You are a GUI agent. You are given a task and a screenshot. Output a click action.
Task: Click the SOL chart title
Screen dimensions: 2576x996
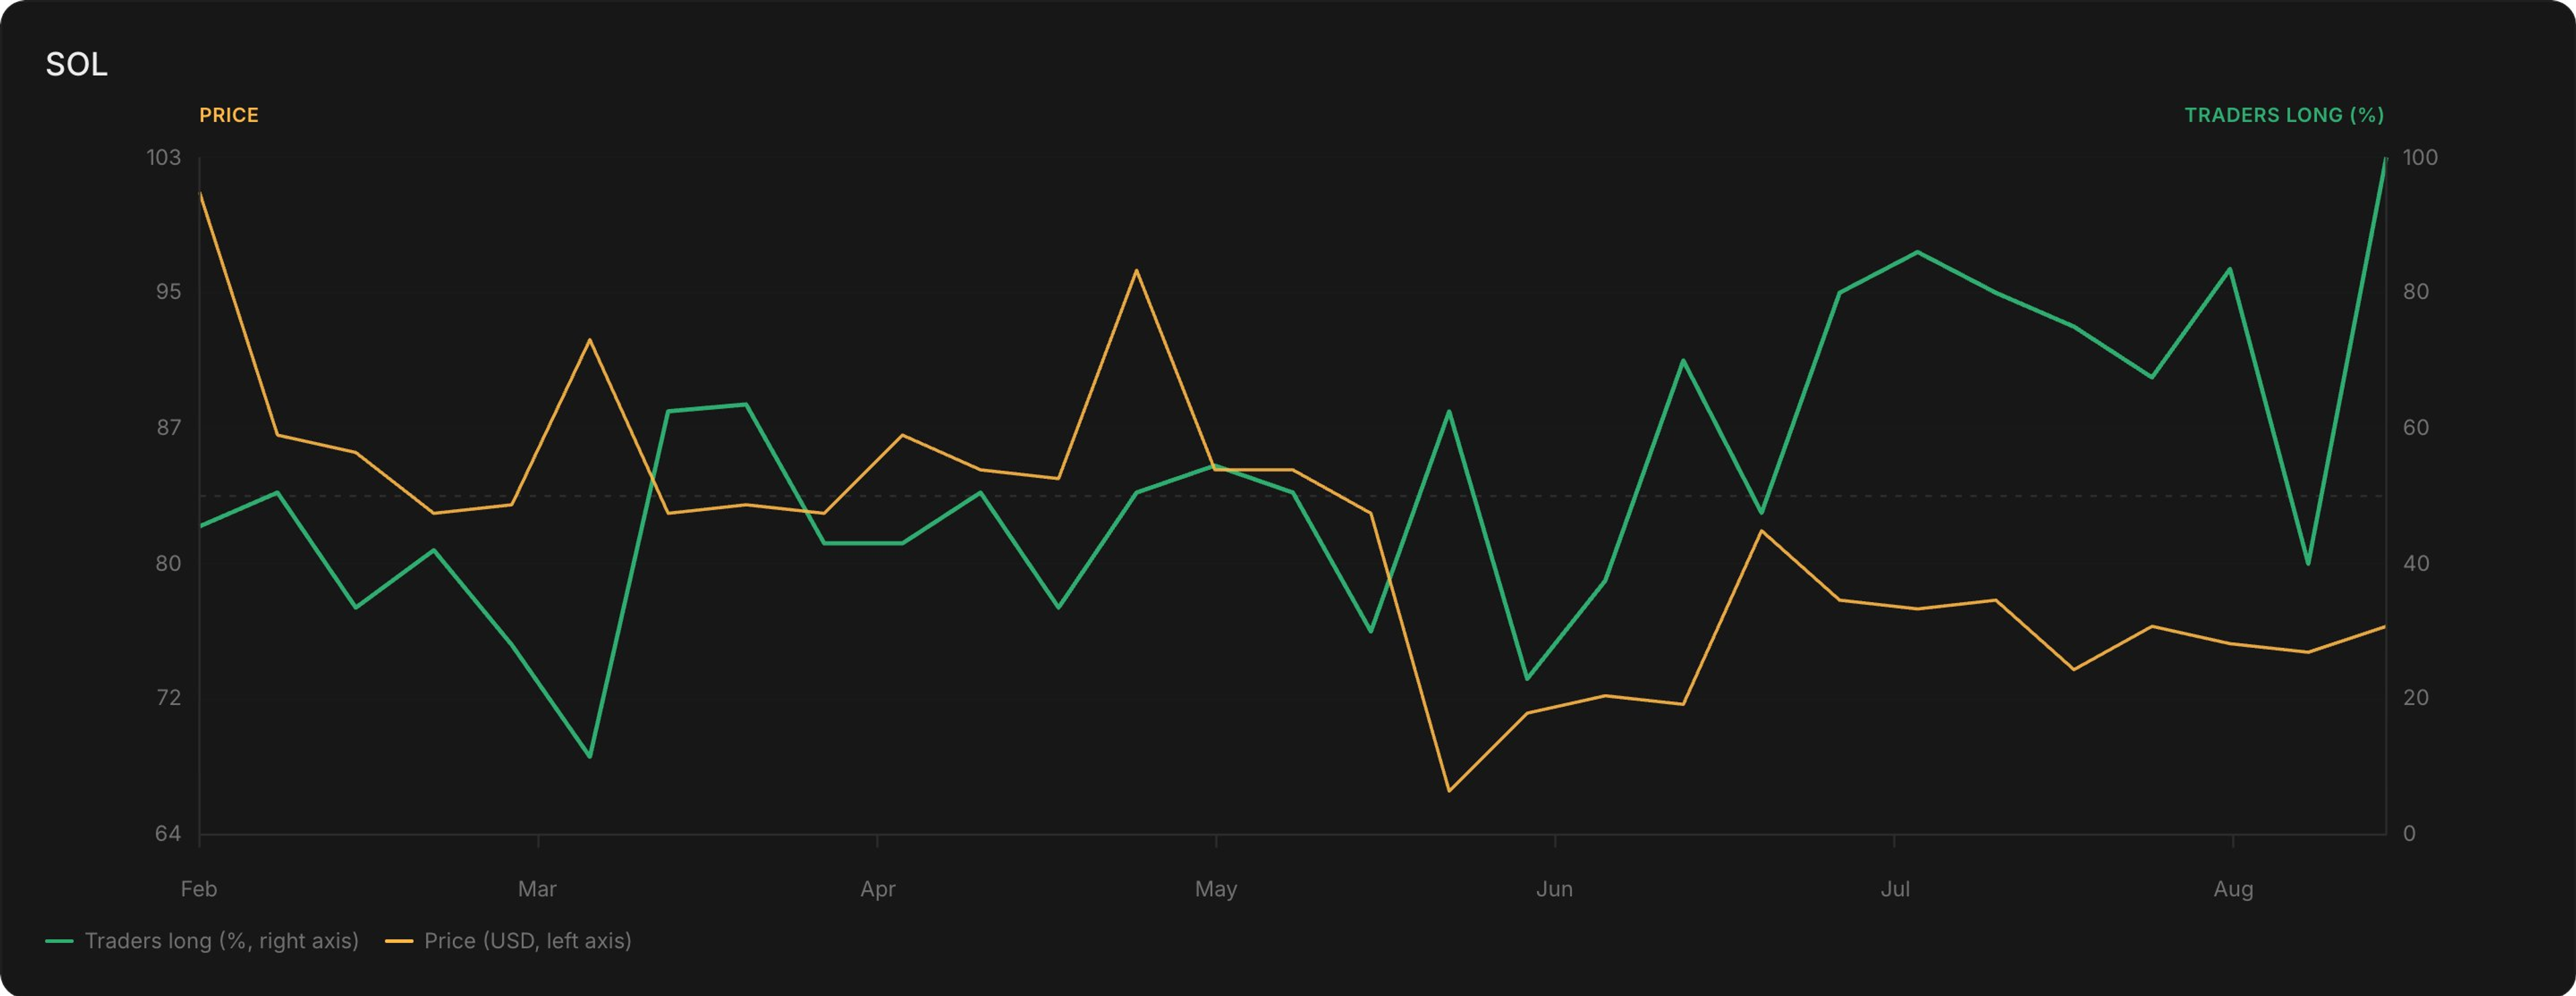coord(76,64)
